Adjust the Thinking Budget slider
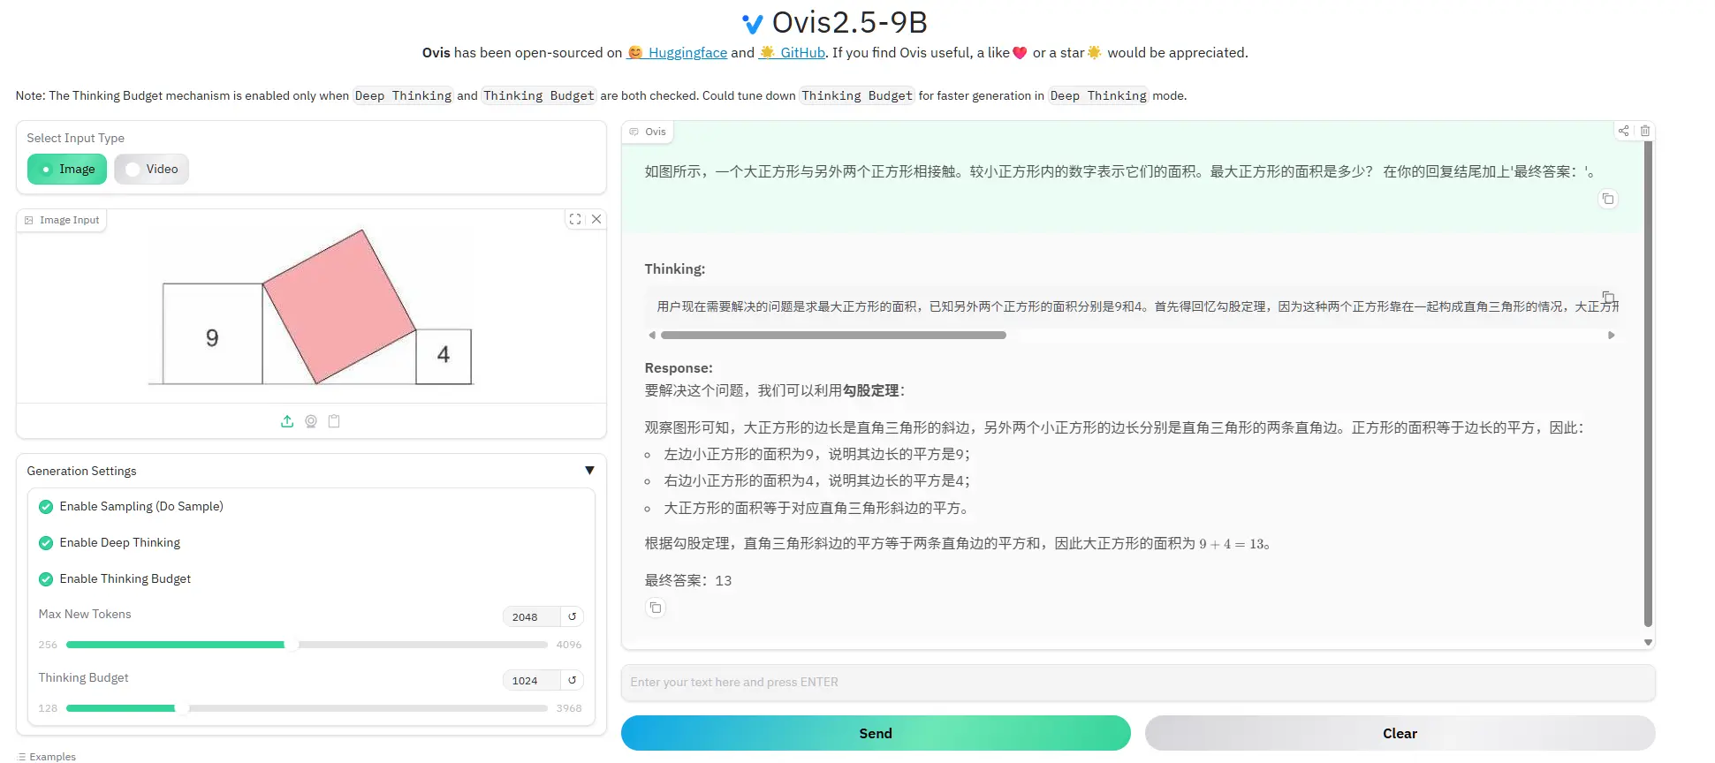1715x763 pixels. click(307, 708)
